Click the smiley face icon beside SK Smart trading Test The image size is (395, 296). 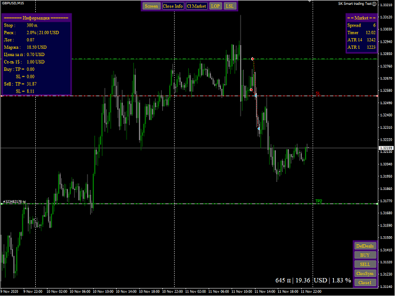coord(375,4)
